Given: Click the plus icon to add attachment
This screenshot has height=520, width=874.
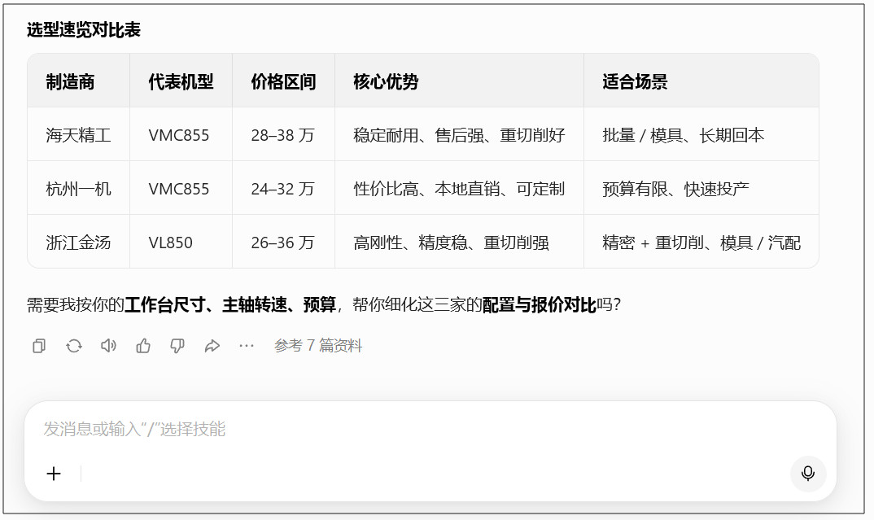Looking at the screenshot, I should [x=54, y=474].
